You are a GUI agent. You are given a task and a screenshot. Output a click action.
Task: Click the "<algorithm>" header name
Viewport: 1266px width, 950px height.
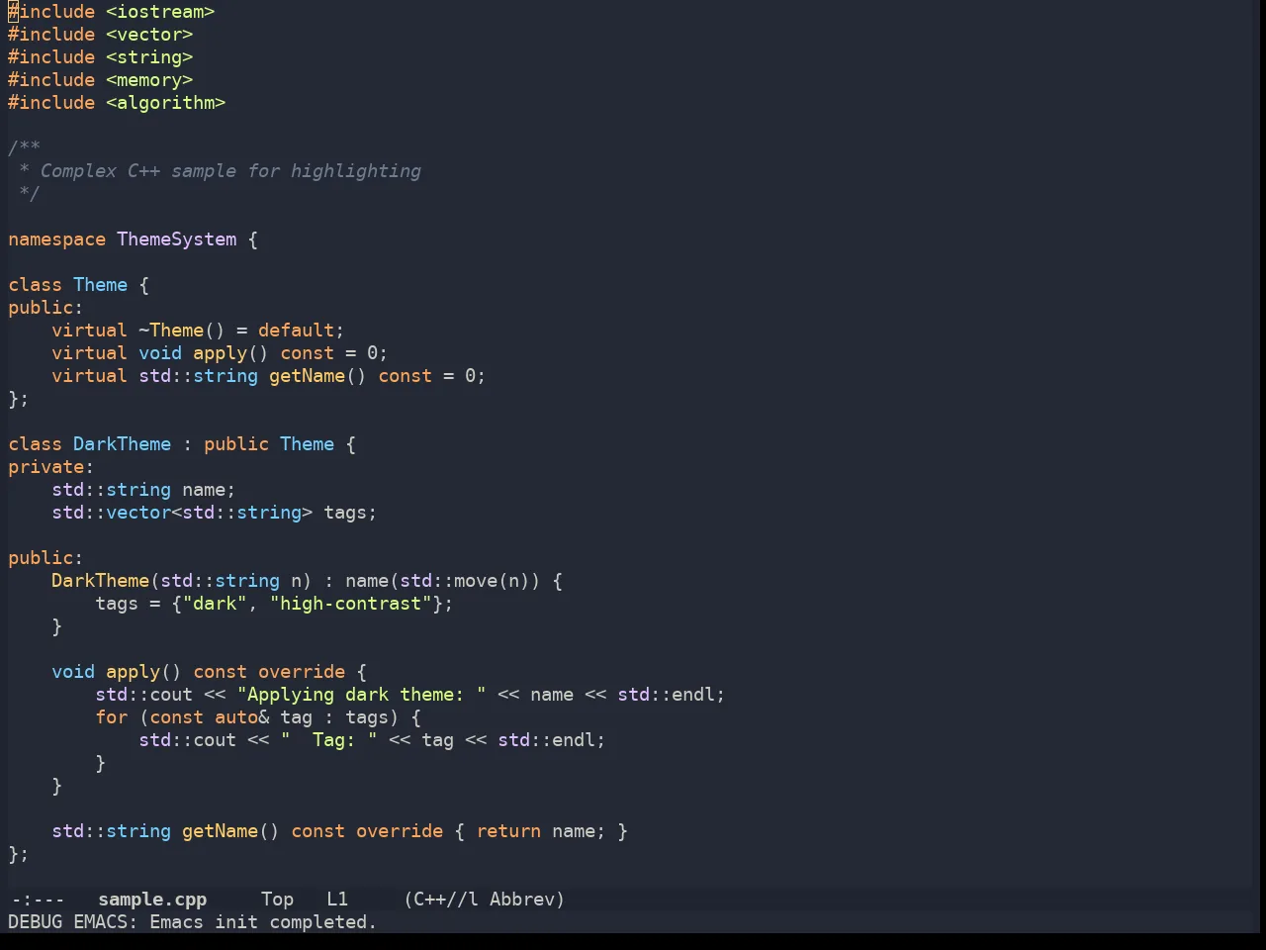click(166, 103)
